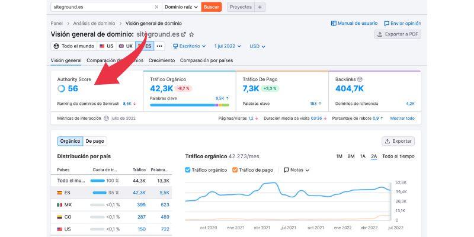Star the siteground.es domain as favorite

[x=191, y=34]
